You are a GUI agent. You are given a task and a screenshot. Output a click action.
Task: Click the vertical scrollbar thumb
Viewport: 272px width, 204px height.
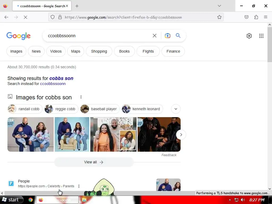pyautogui.click(x=270, y=45)
